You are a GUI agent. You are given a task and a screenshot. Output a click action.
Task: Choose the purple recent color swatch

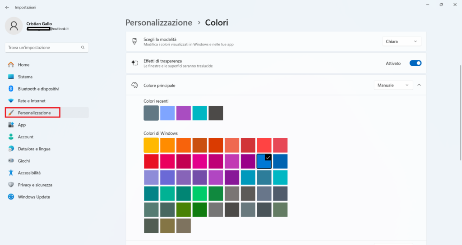[x=184, y=113]
